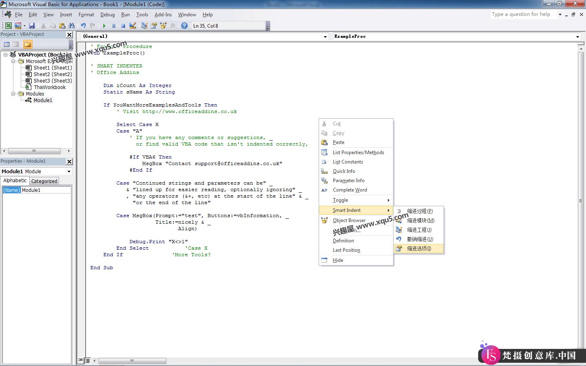Screen dimensions: 586x366
Task: Select 撤销缩进(U) in Smart Indent submenu
Action: click(x=419, y=239)
